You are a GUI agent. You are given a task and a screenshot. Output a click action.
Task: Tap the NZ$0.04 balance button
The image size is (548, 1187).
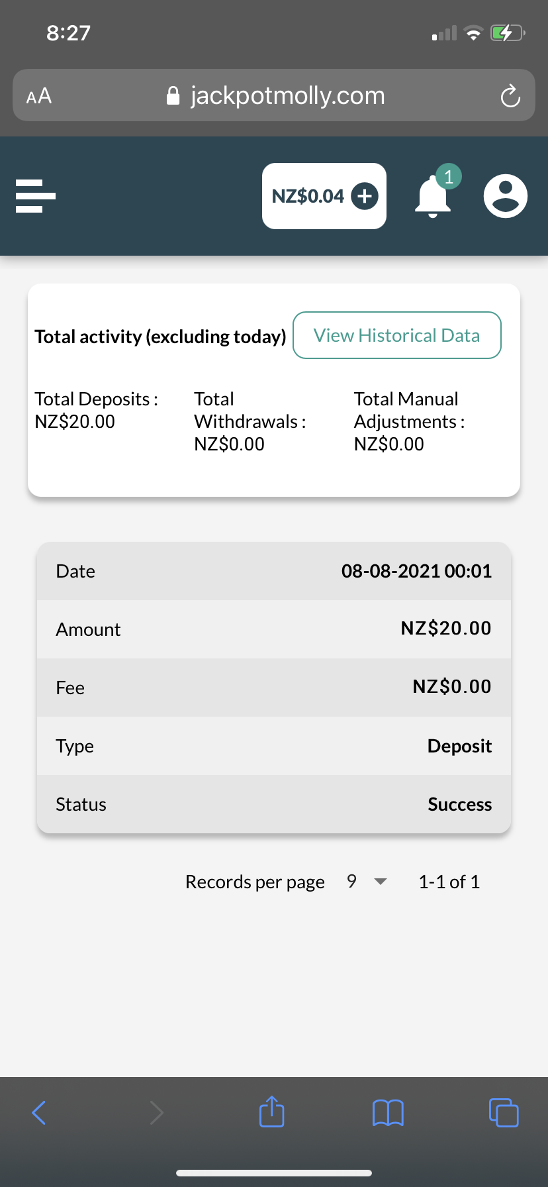pos(308,196)
